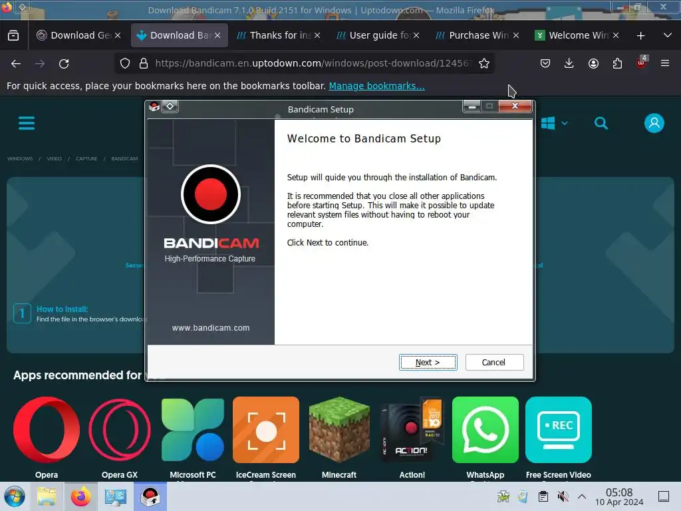
Task: Bookmark this page with star icon
Action: [x=484, y=63]
